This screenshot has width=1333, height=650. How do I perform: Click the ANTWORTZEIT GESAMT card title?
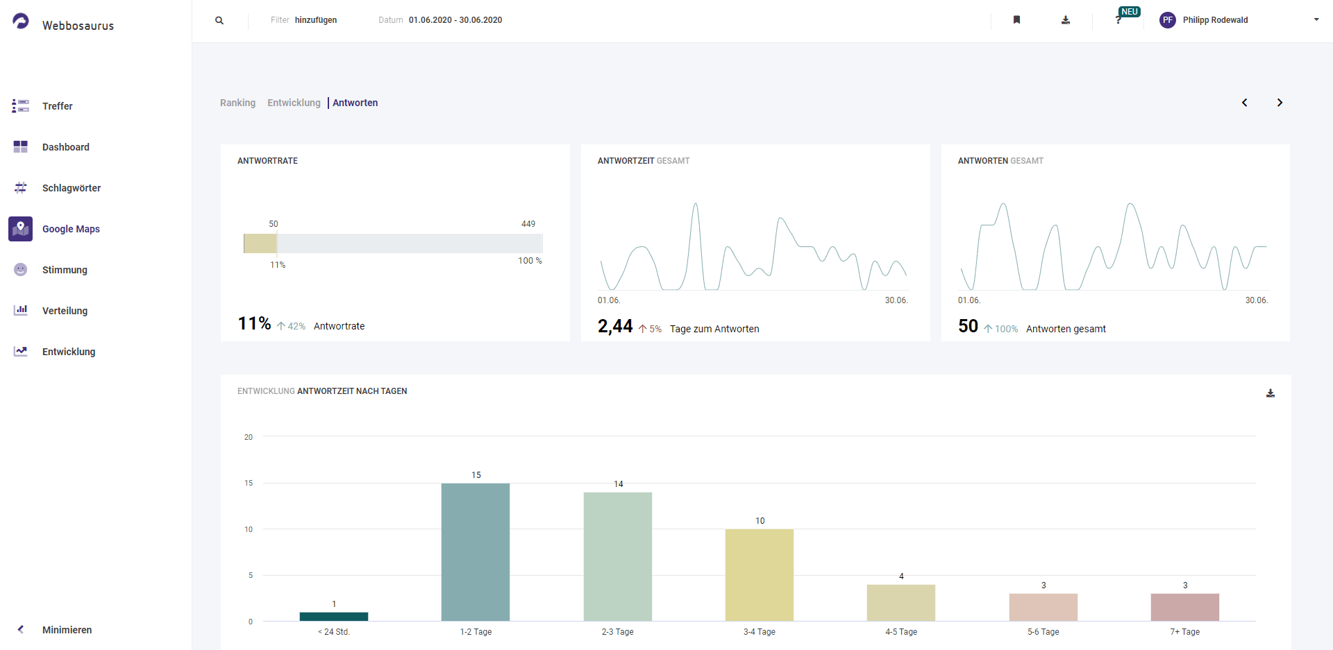(644, 161)
